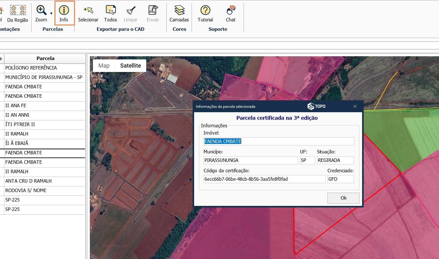This screenshot has width=439, height=259.
Task: Select the RODOVIA S/ NOME row
Action: point(44,190)
